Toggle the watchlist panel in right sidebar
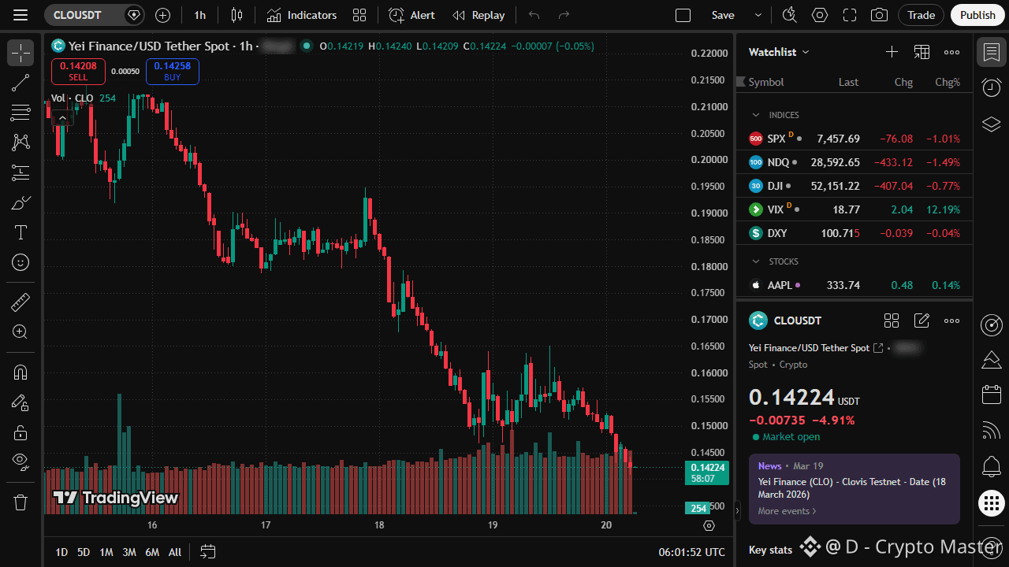The width and height of the screenshot is (1009, 567). coord(992,52)
